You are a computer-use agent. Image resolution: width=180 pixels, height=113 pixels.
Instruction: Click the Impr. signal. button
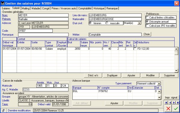click(x=171, y=98)
